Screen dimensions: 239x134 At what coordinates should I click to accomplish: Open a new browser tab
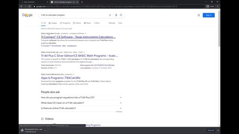pyautogui.click(x=82, y=2)
